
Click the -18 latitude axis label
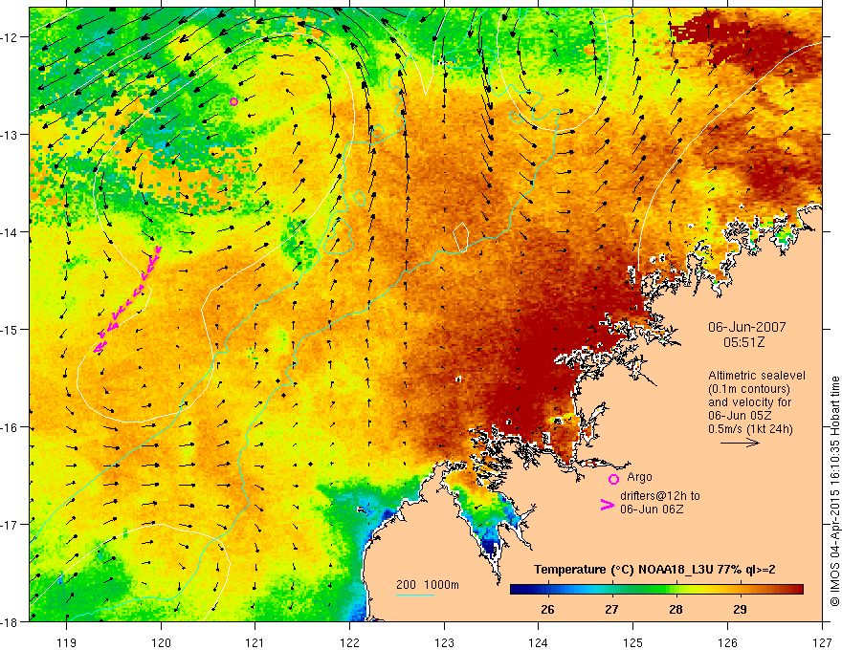(x=11, y=621)
